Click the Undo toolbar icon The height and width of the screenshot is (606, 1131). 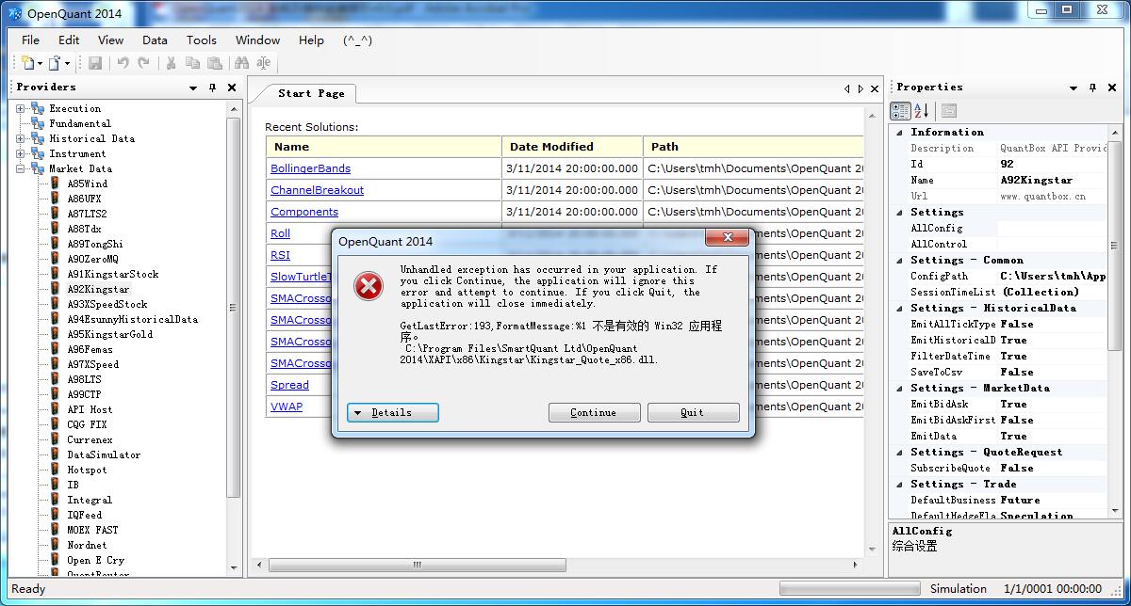(123, 63)
